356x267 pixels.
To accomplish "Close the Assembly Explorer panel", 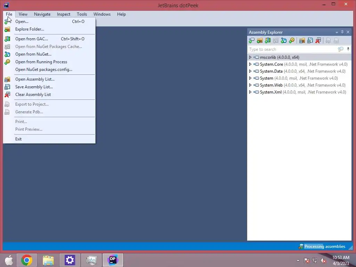I will (x=348, y=32).
